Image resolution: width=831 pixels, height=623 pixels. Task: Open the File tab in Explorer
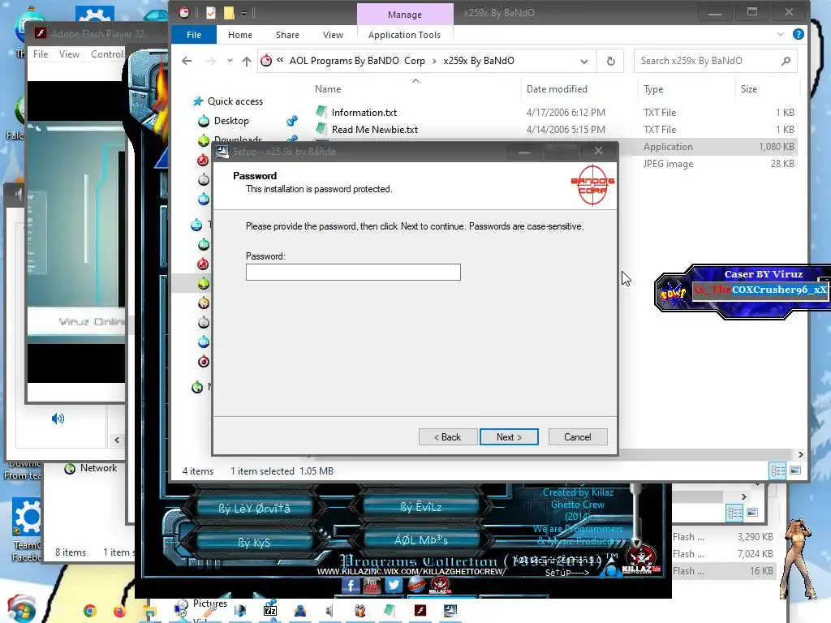(x=193, y=35)
